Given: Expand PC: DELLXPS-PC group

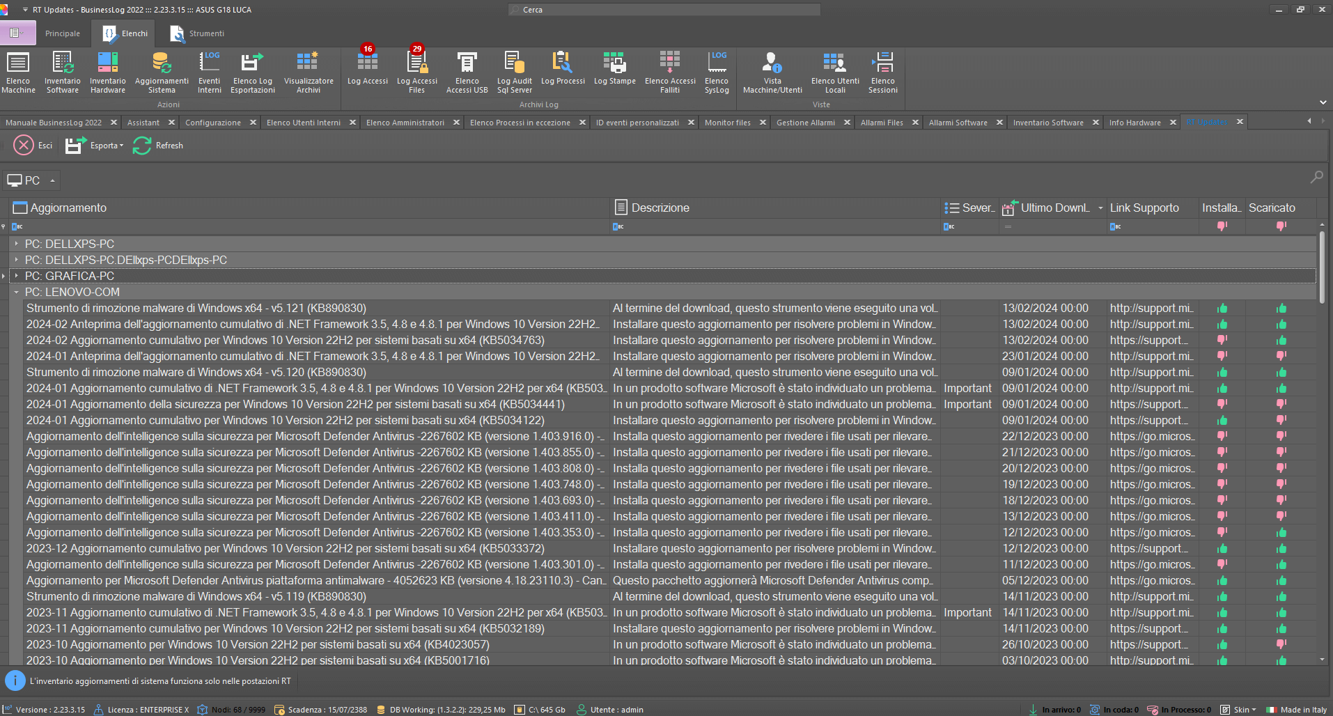Looking at the screenshot, I should point(16,244).
